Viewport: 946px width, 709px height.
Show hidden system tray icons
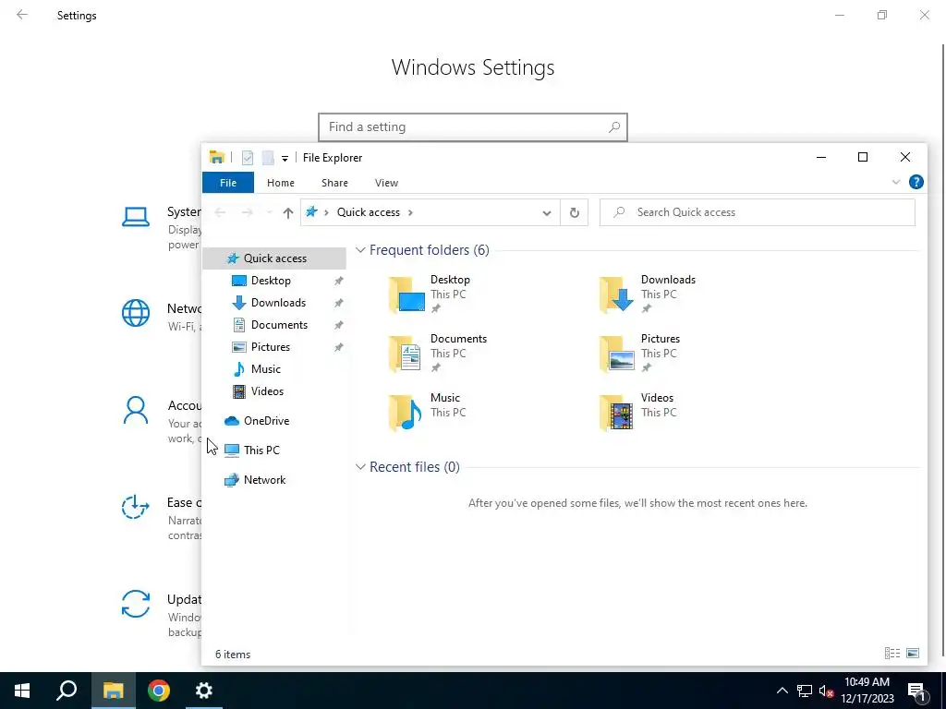click(x=782, y=691)
